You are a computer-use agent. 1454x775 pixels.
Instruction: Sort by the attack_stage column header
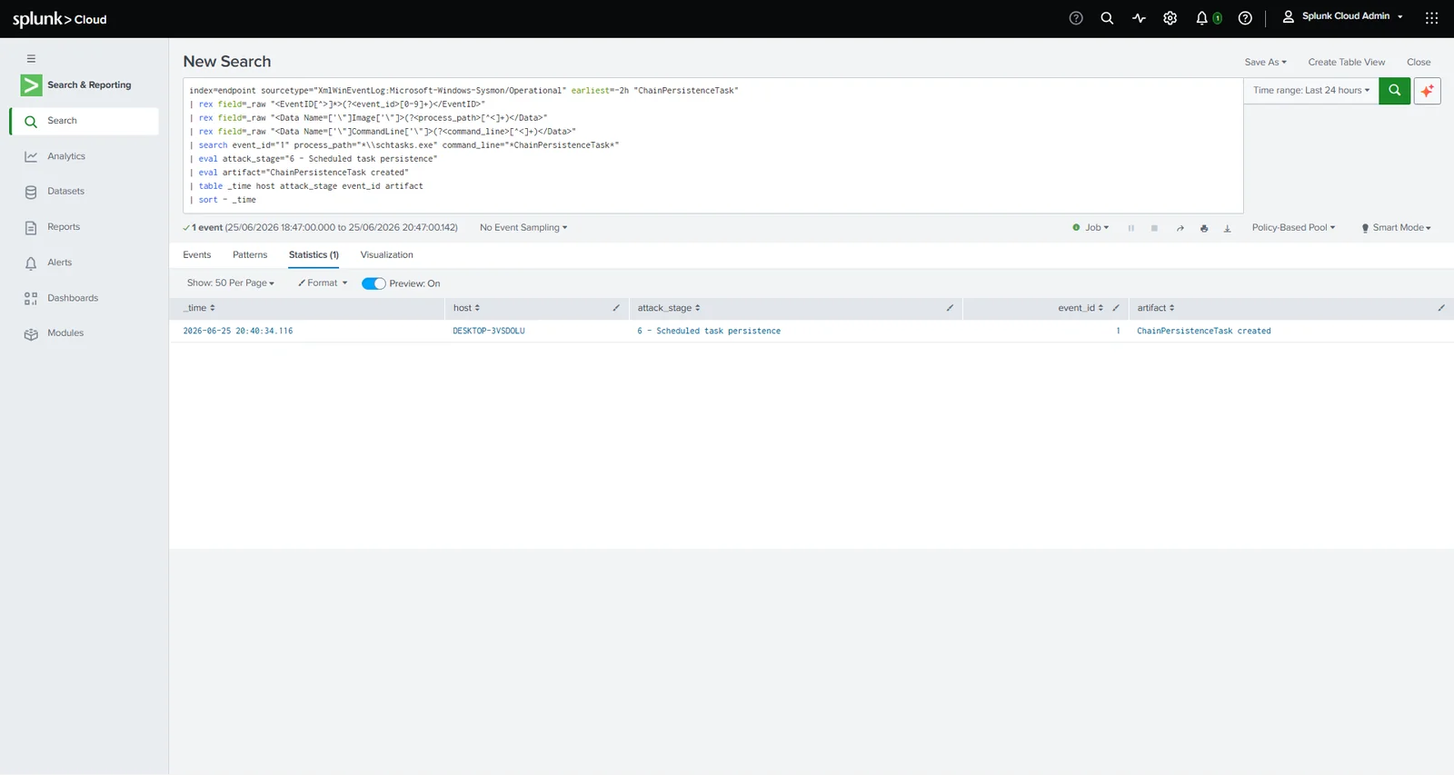point(669,308)
